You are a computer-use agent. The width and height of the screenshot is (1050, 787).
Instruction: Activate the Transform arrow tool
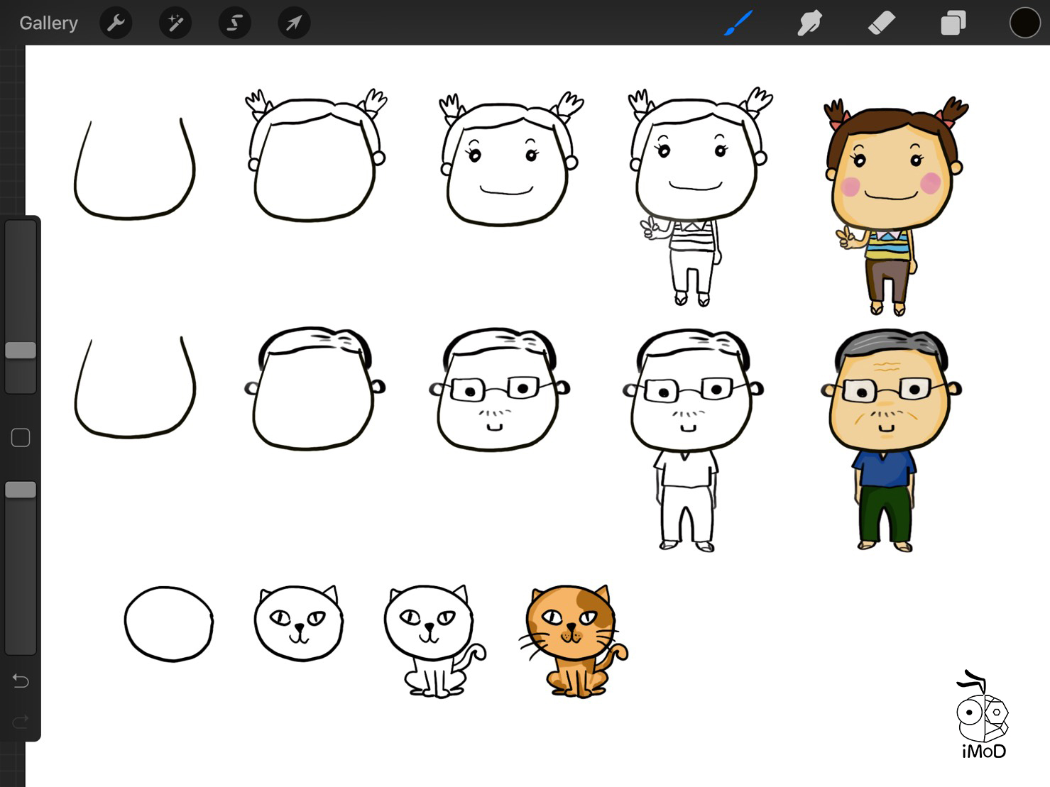click(293, 23)
